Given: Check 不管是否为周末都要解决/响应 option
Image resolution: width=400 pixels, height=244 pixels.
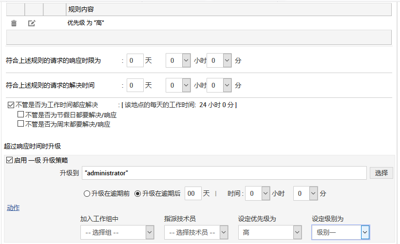Looking at the screenshot, I should [20, 124].
